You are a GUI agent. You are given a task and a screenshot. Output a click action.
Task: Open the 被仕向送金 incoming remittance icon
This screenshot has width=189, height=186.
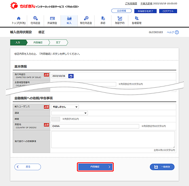86,18
